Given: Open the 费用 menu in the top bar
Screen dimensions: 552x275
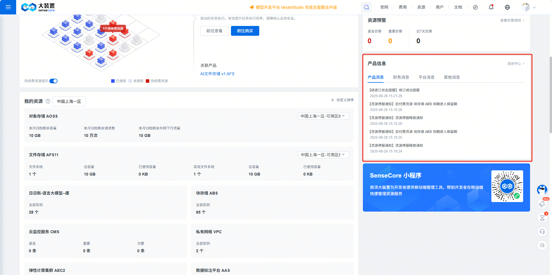Looking at the screenshot, I should pyautogui.click(x=402, y=7).
